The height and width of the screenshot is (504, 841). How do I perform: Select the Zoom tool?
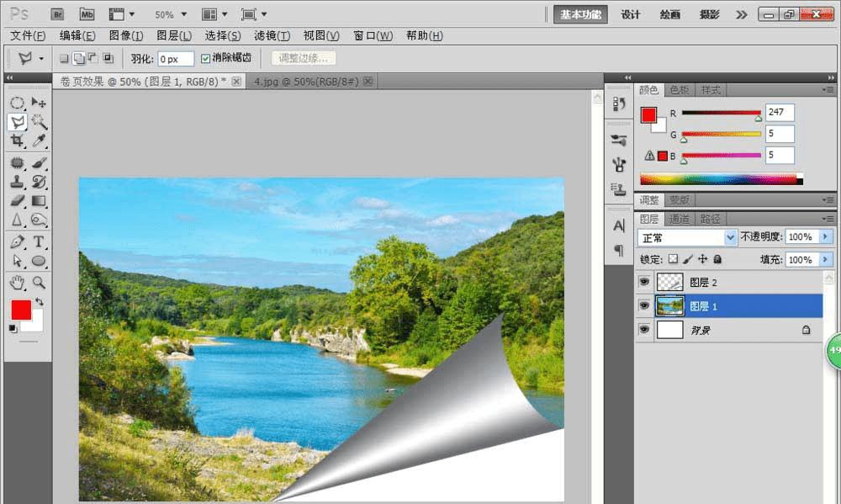click(39, 283)
